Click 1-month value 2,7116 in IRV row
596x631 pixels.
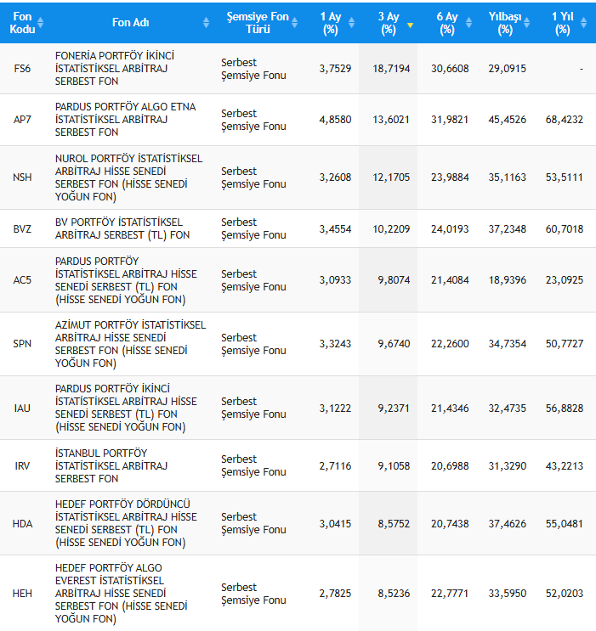335,466
